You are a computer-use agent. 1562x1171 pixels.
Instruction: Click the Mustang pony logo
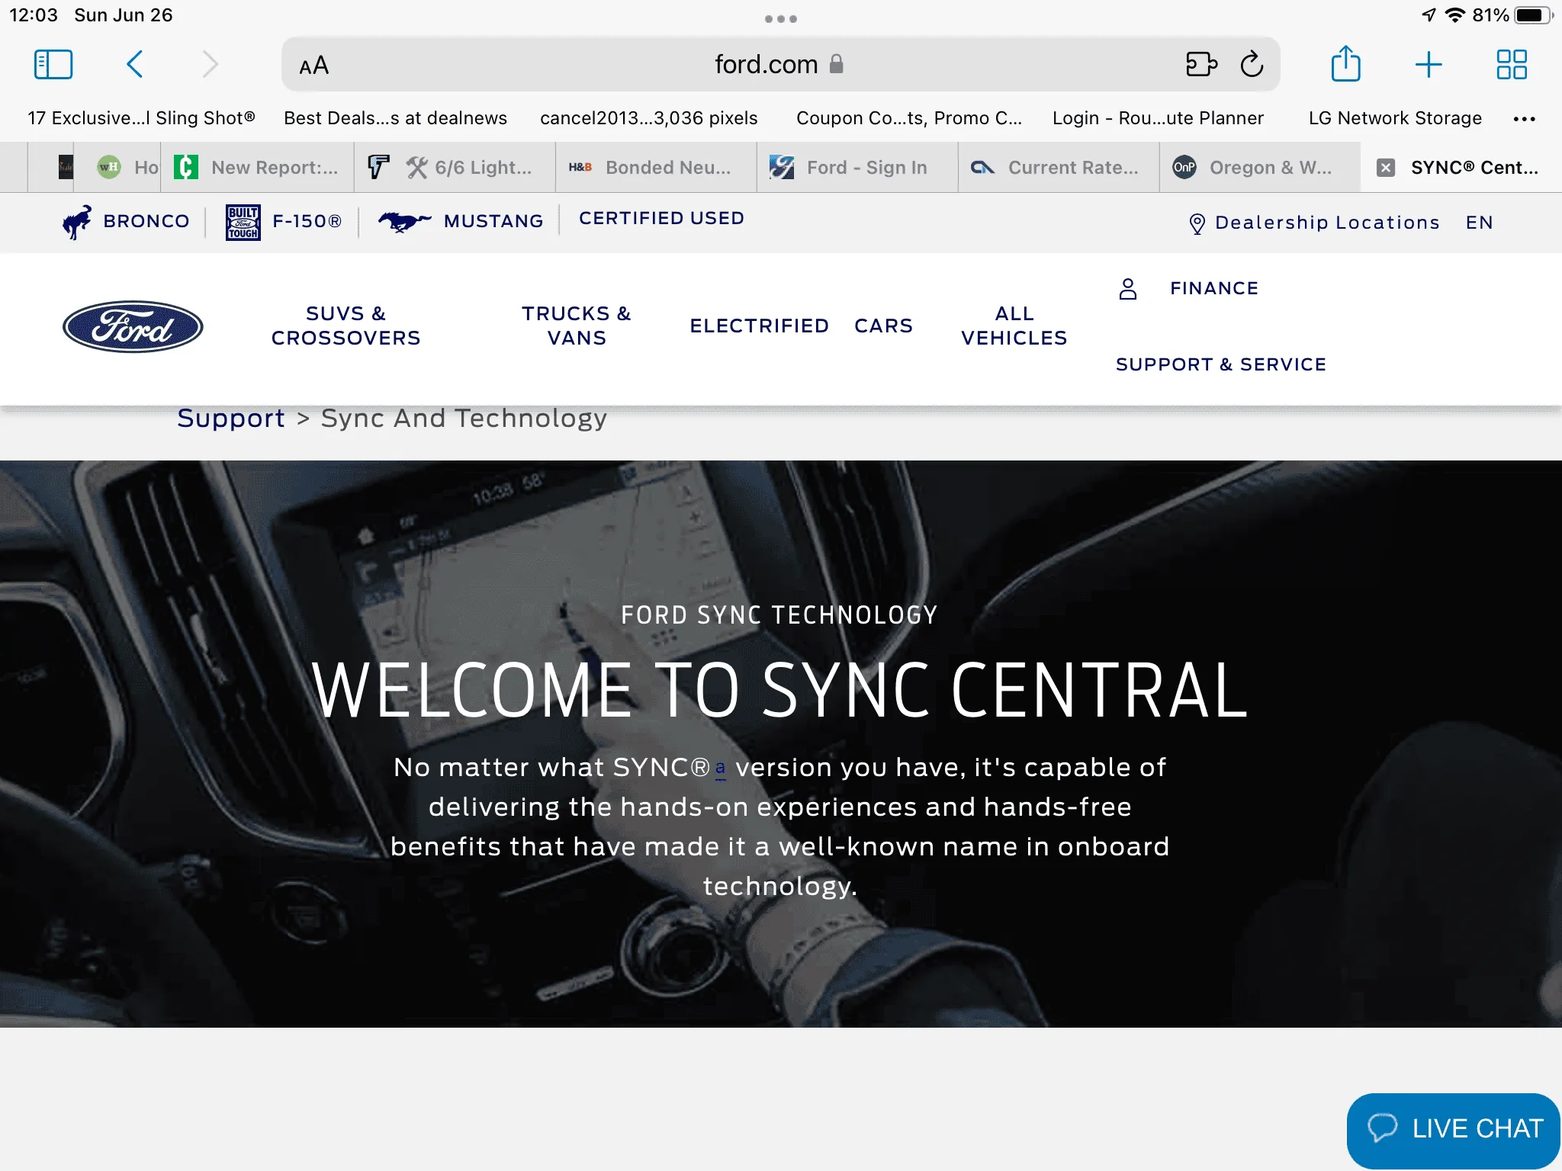pyautogui.click(x=405, y=222)
